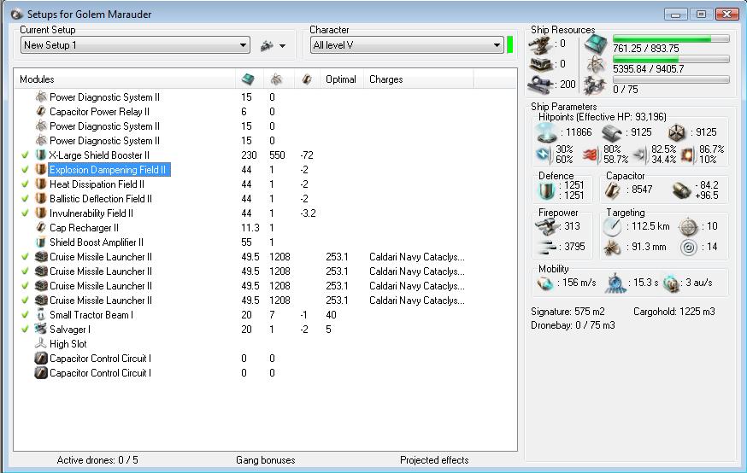Click the drone bandwidth progress bar
The width and height of the screenshot is (747, 473).
(671, 79)
